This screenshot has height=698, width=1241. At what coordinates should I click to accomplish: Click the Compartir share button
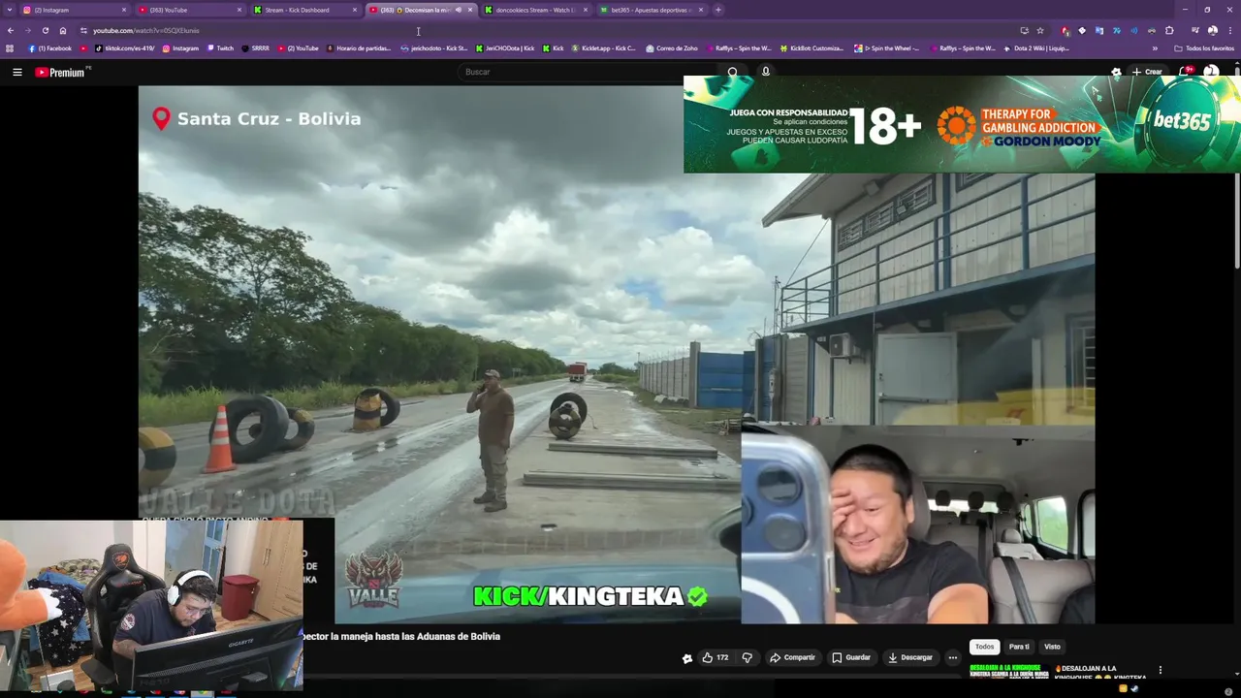pos(792,657)
